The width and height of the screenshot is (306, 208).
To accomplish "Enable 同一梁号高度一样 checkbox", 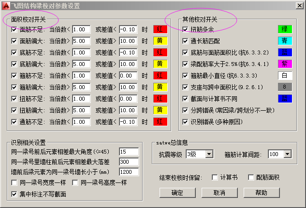I will (75, 182).
